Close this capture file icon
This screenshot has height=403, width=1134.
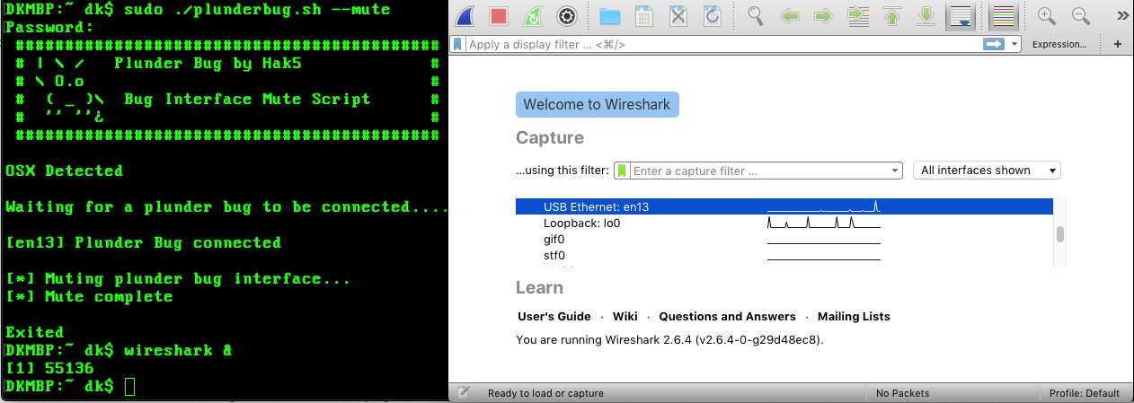(x=678, y=16)
